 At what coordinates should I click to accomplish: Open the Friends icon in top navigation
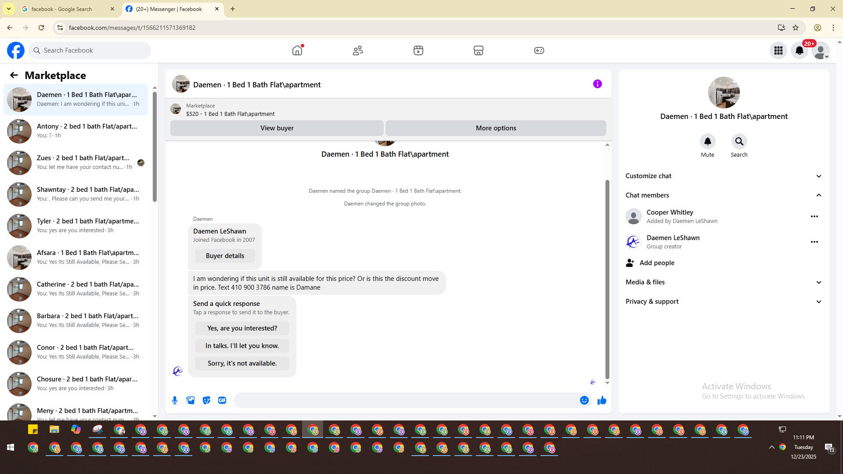358,50
